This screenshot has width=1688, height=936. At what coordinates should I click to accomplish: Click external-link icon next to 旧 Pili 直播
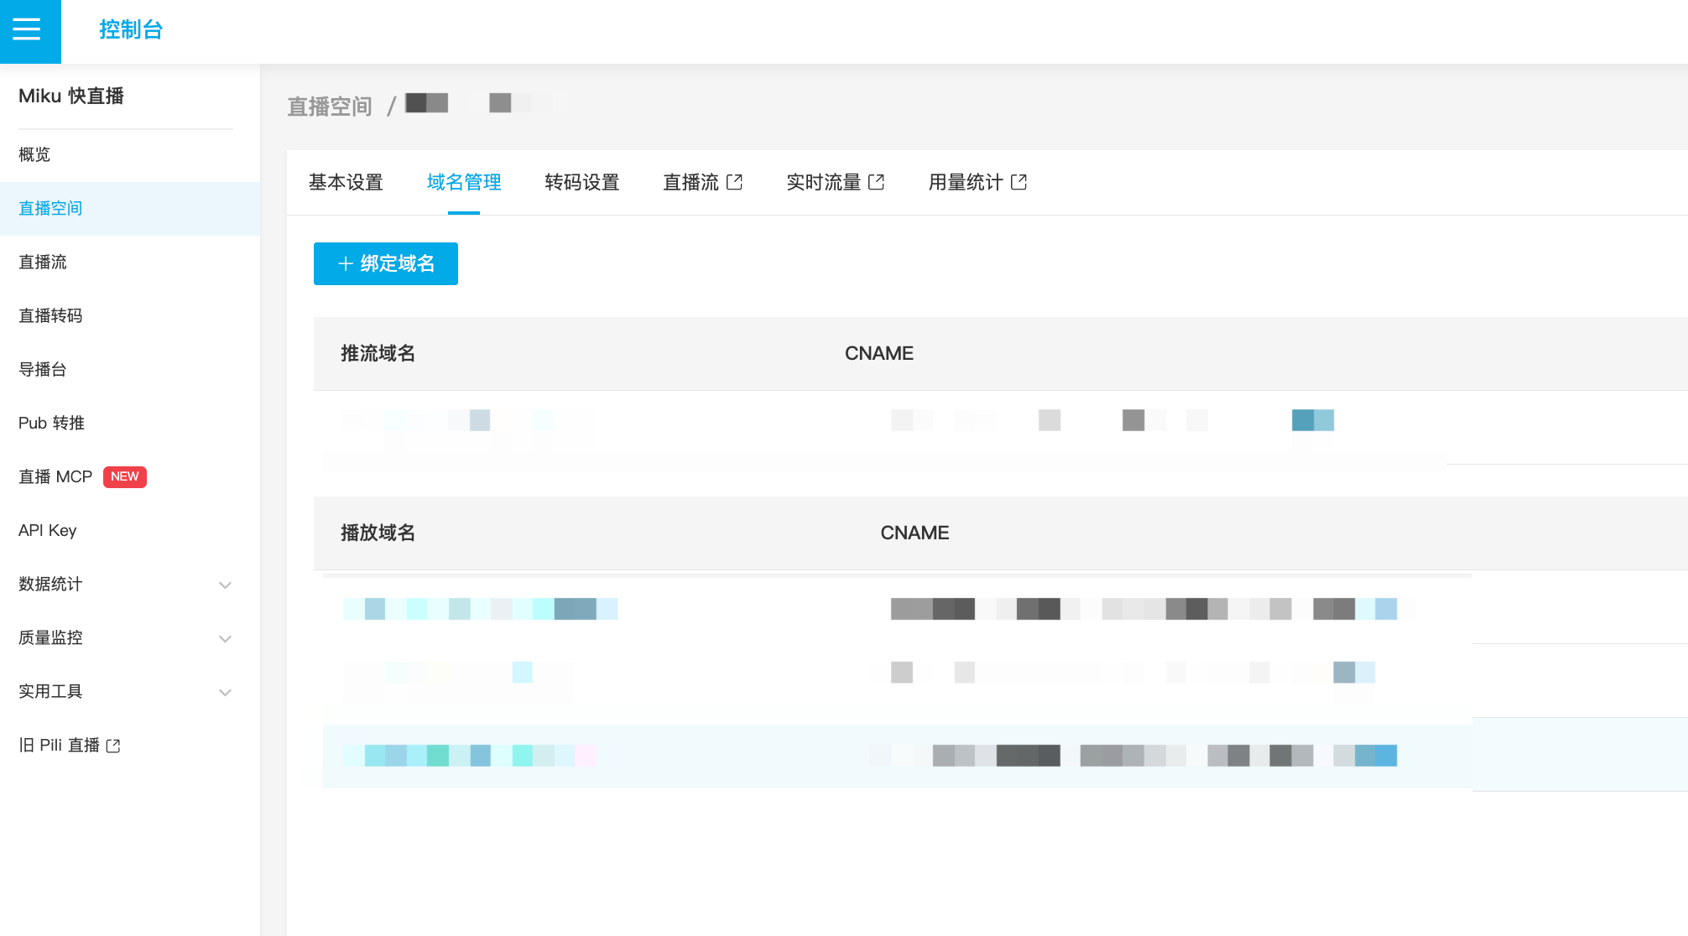point(113,746)
